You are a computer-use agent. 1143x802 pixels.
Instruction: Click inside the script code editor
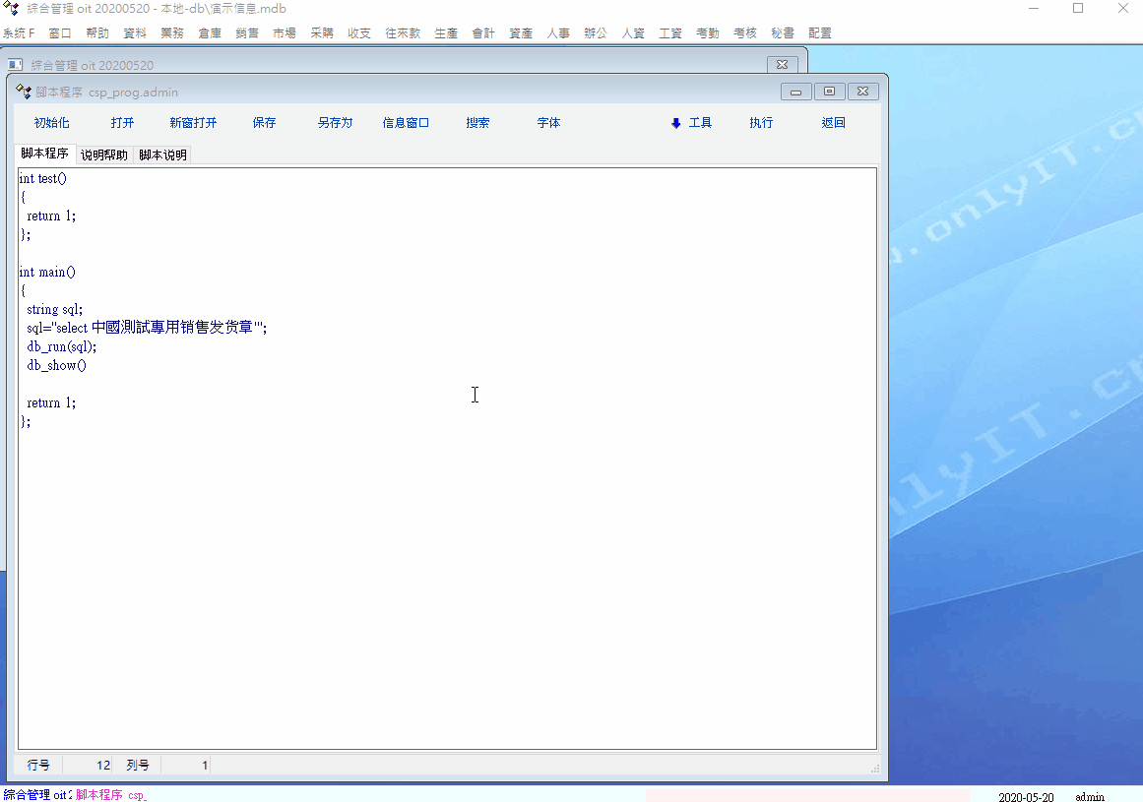tap(443, 541)
